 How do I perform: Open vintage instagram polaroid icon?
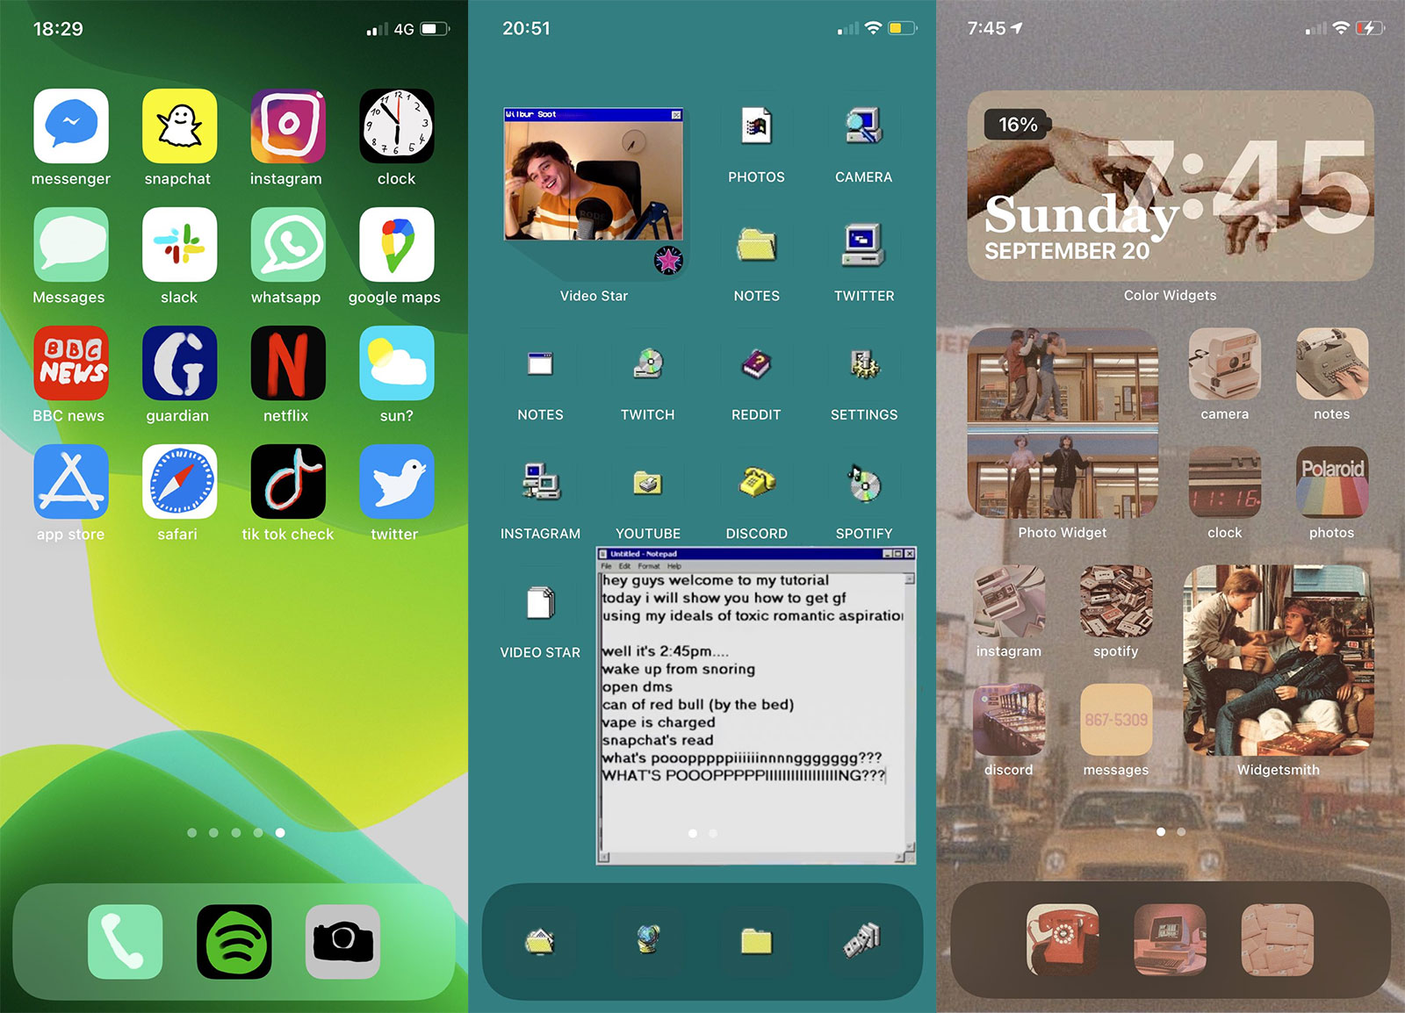(x=1009, y=601)
